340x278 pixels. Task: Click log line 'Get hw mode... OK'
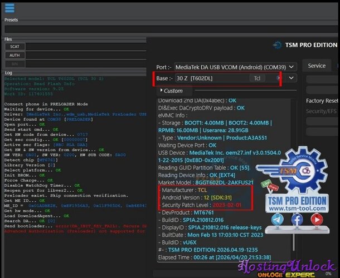[x=27, y=211]
